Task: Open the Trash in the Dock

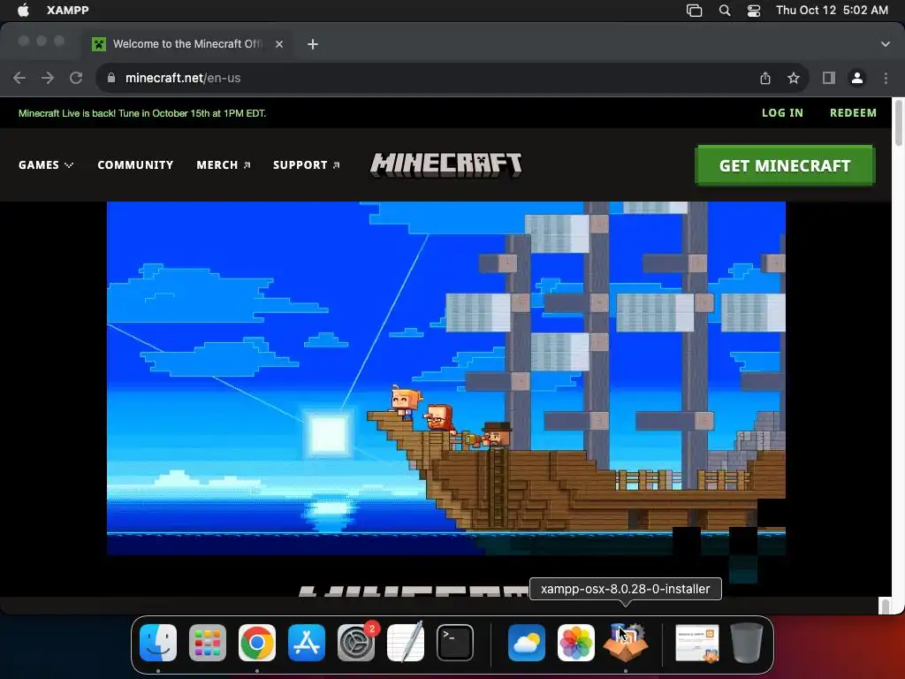Action: pos(747,643)
